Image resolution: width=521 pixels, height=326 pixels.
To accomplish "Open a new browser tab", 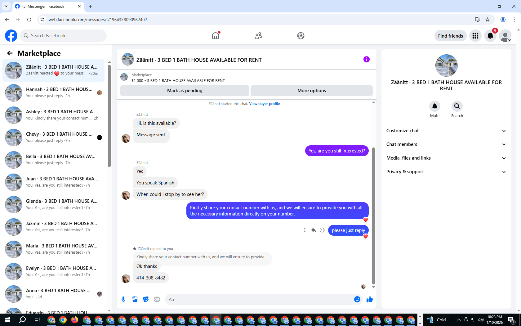I will click(91, 6).
